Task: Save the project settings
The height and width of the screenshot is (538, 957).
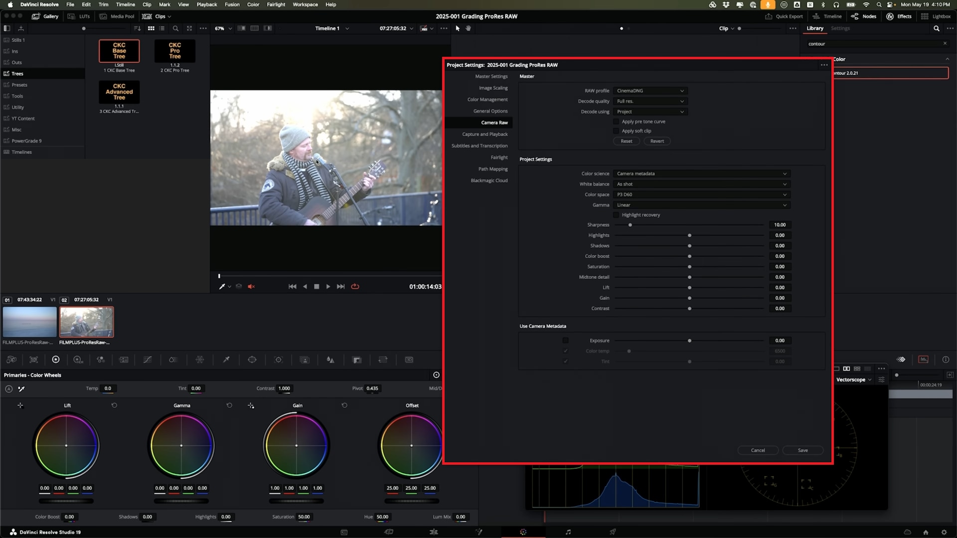Action: pos(802,450)
